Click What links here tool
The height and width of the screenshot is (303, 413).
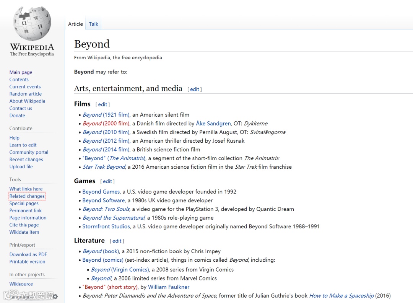pyautogui.click(x=26, y=189)
